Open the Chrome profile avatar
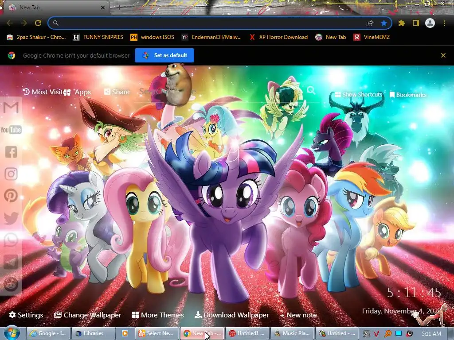 pos(430,23)
